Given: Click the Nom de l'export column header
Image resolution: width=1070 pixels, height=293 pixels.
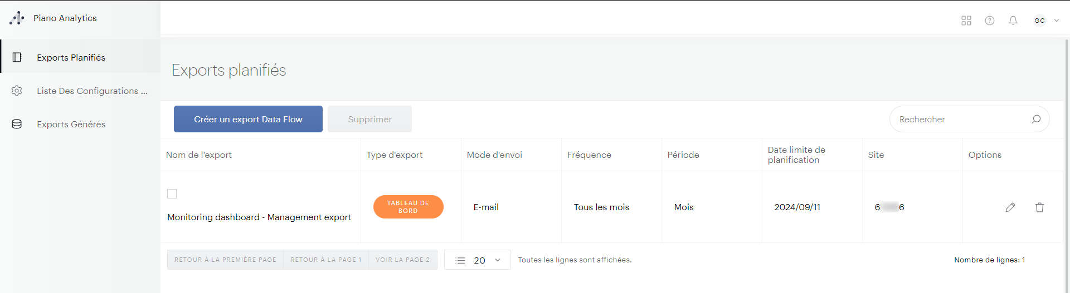Looking at the screenshot, I should tap(199, 155).
